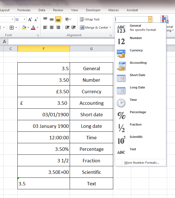Viewport: 175px width, 198px height.
Task: Open the Orientation text rotation tool
Action: click(67, 19)
